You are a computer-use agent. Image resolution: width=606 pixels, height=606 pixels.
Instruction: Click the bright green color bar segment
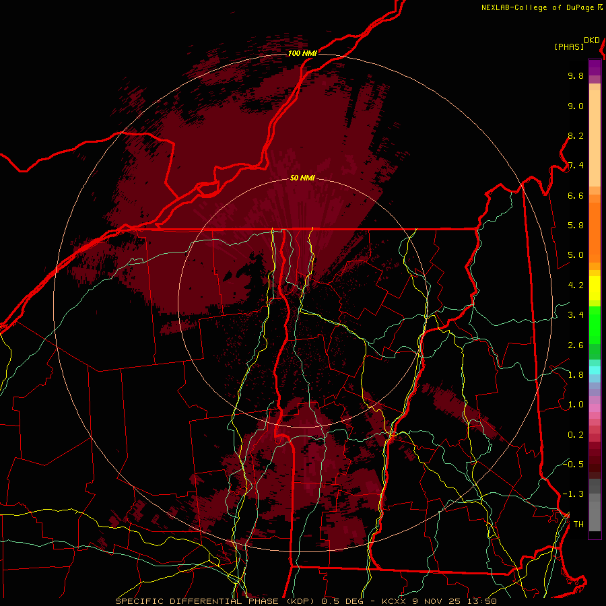595,325
